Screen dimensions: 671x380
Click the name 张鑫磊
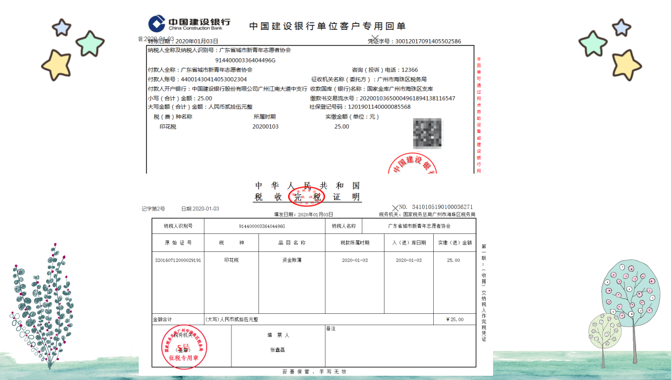[x=278, y=350]
